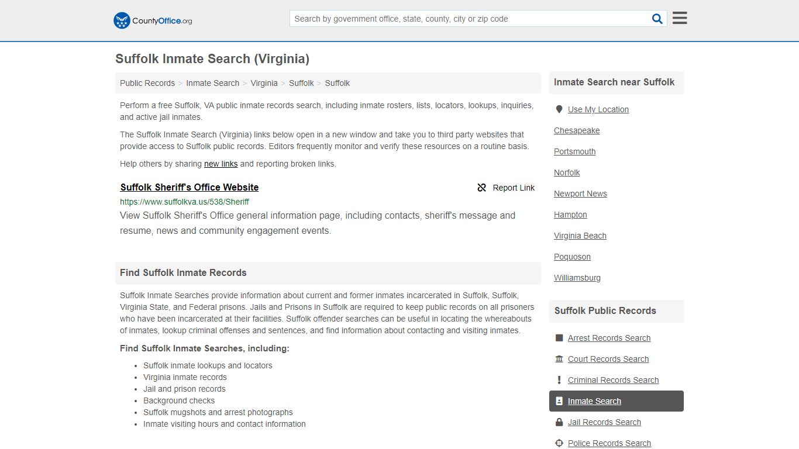799x449 pixels.
Task: Click 'Suffolk mugshots and arrest photographs' bullet
Action: click(x=218, y=412)
